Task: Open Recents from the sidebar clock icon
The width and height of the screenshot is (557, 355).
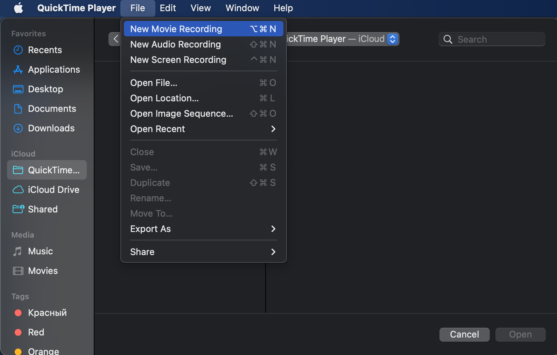Action: [x=18, y=50]
